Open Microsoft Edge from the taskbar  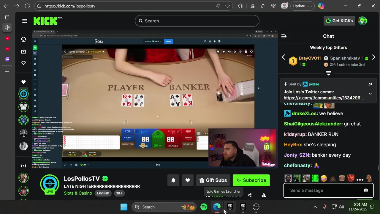tap(217, 207)
